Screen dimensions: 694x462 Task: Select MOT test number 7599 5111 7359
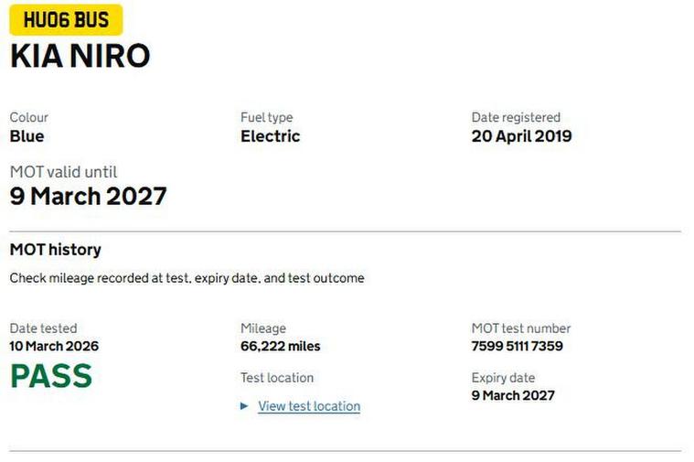point(517,347)
